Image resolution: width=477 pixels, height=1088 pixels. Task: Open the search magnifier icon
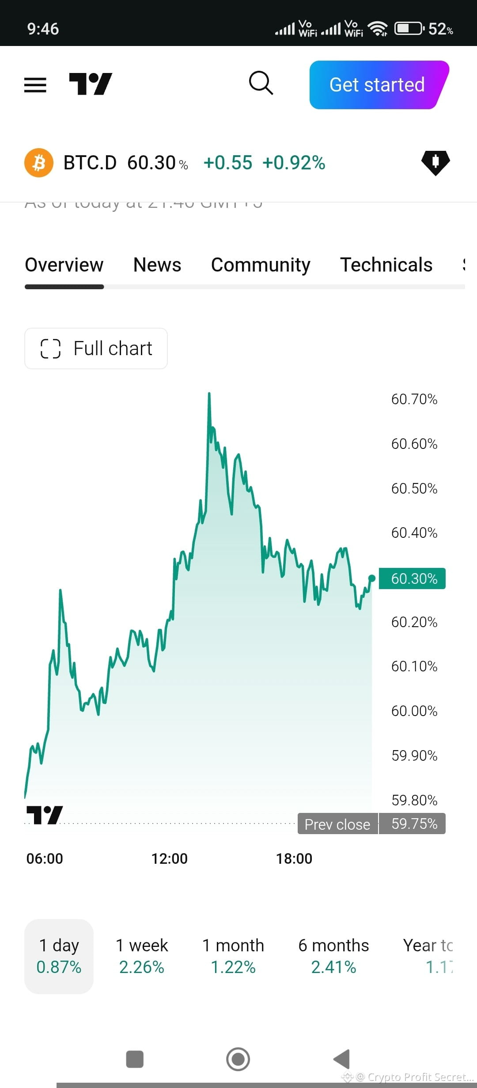click(261, 83)
